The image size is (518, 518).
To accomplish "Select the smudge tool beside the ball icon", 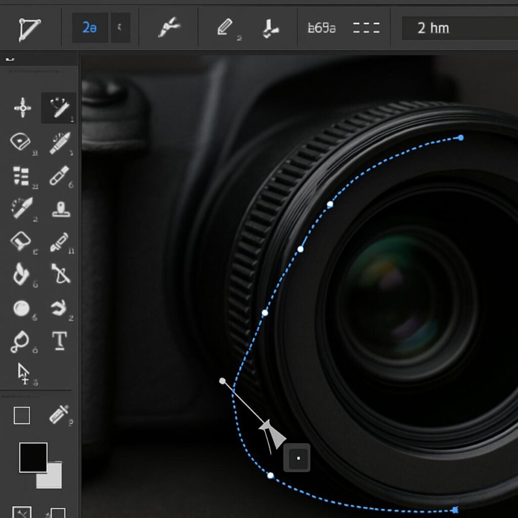I will tap(59, 308).
